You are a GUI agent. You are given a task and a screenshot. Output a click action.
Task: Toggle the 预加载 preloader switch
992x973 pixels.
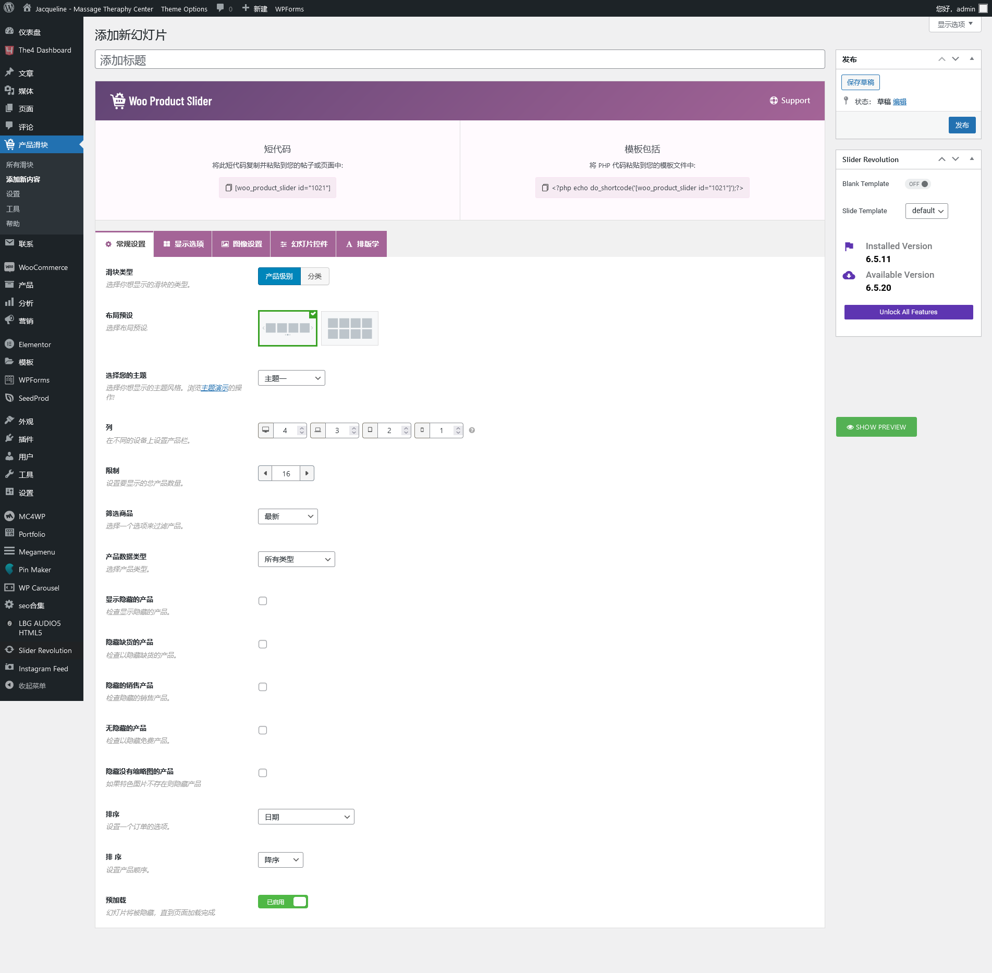point(283,902)
